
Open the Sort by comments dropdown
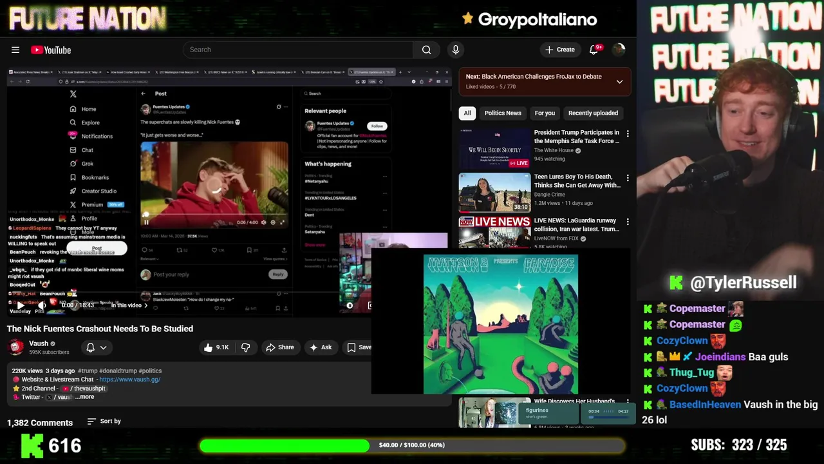point(104,421)
